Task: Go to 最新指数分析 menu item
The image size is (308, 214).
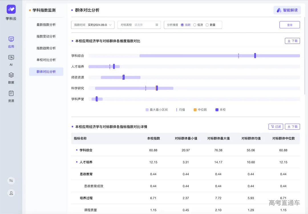Action: [x=46, y=25]
